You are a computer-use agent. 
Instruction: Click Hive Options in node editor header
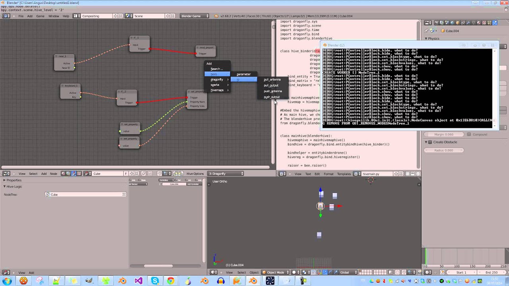click(x=195, y=174)
